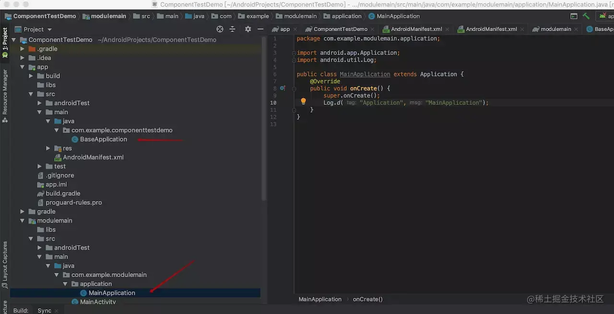This screenshot has width=614, height=314.
Task: Expand the test folder arrow
Action: (39, 166)
